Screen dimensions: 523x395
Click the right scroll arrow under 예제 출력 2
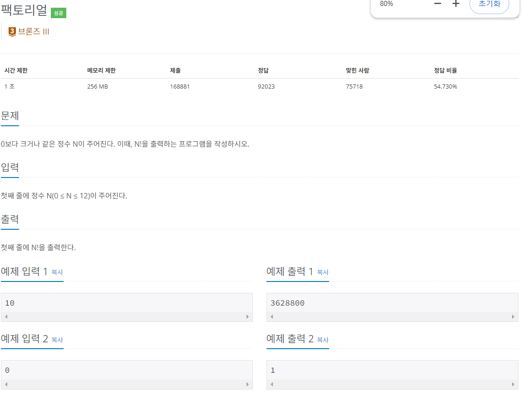(514, 384)
